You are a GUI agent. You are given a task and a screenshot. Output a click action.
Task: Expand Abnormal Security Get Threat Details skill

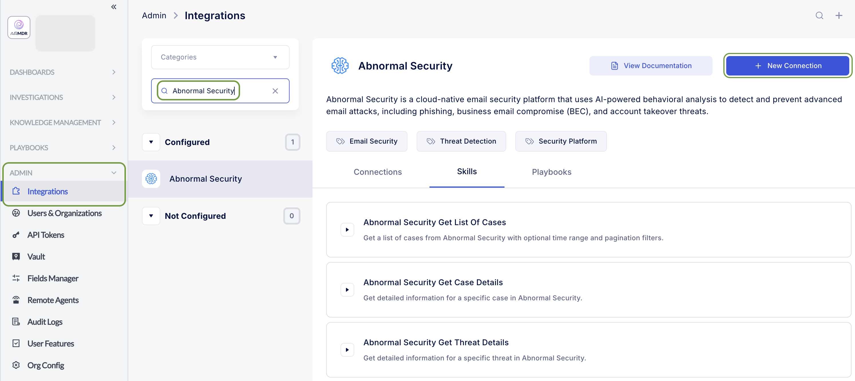[x=347, y=350]
